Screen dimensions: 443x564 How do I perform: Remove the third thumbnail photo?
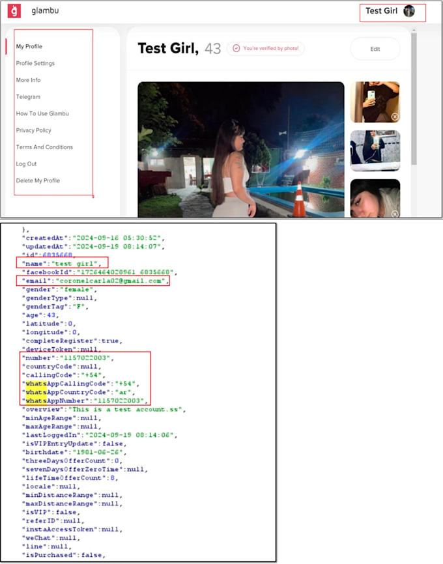(395, 214)
